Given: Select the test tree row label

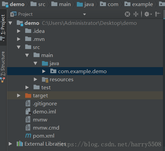Looking at the screenshot, I should [x=46, y=88].
